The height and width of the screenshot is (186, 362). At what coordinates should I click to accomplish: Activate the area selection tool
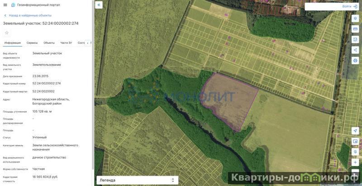(x=355, y=39)
